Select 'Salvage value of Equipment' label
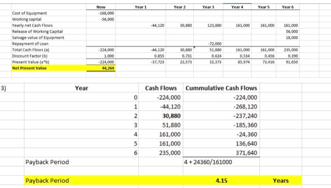The width and height of the screenshot is (331, 188). pyautogui.click(x=38, y=37)
